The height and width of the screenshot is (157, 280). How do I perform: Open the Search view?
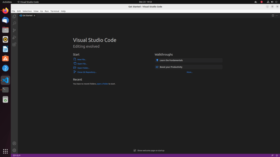[14, 23]
